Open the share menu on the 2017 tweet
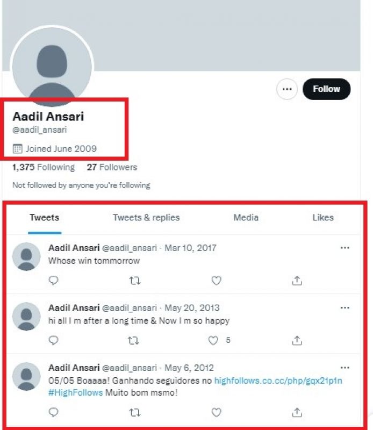 click(x=297, y=280)
